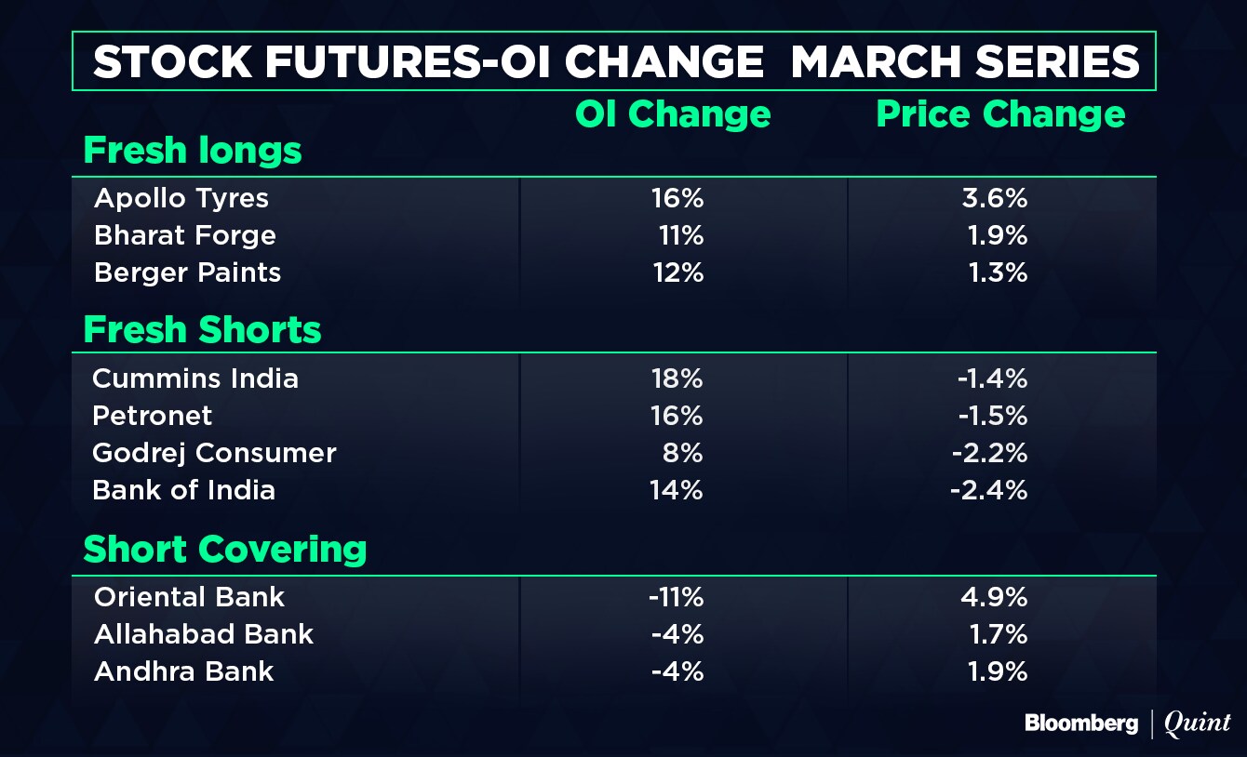Select the Bank of India row label
The height and width of the screenshot is (757, 1247).
(x=183, y=490)
